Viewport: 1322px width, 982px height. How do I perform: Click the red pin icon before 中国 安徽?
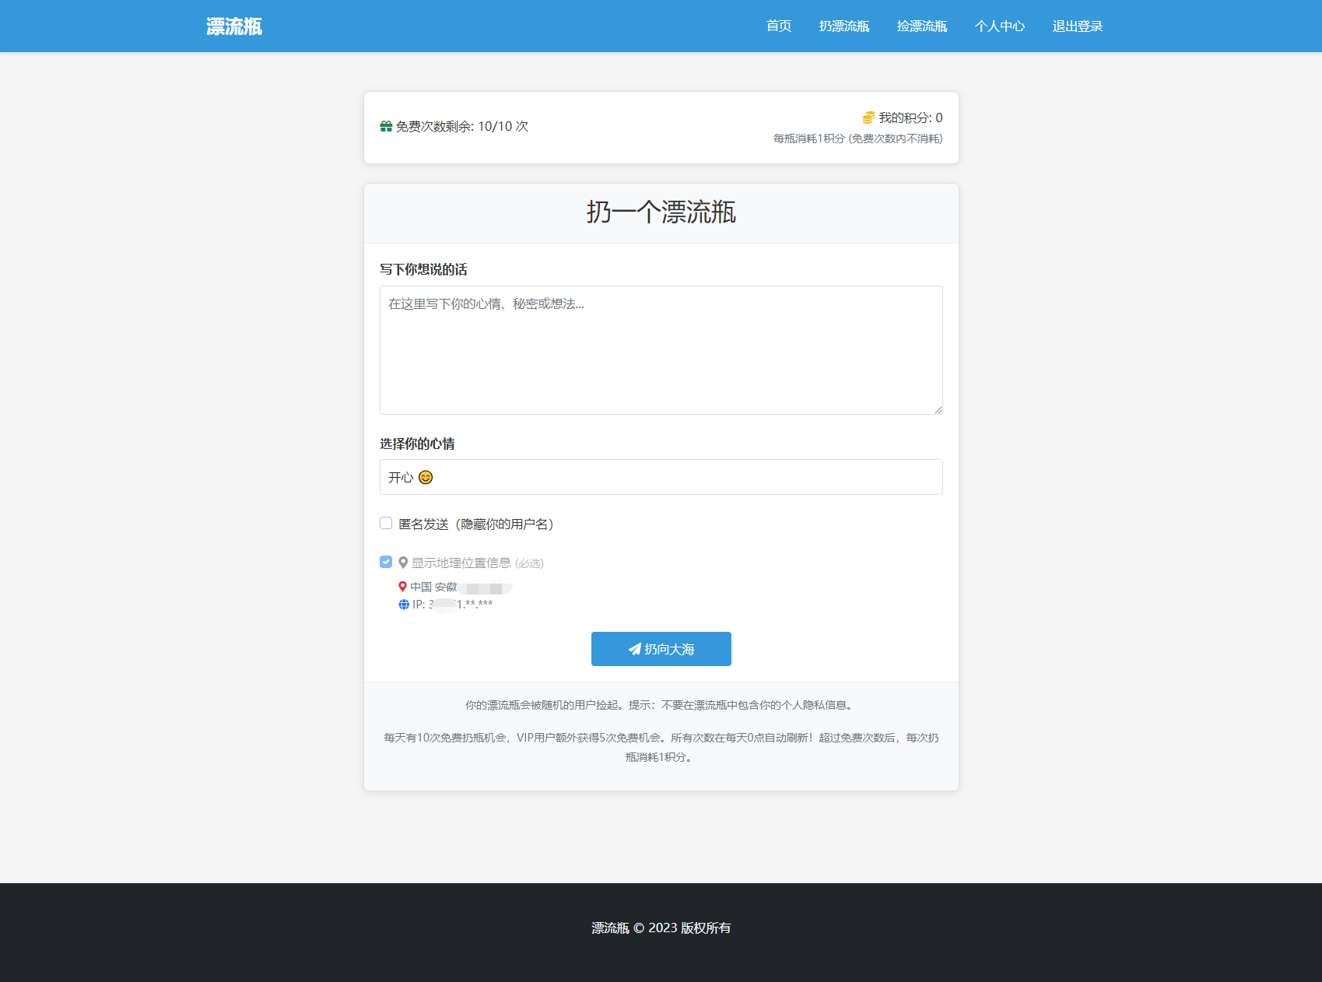402,587
